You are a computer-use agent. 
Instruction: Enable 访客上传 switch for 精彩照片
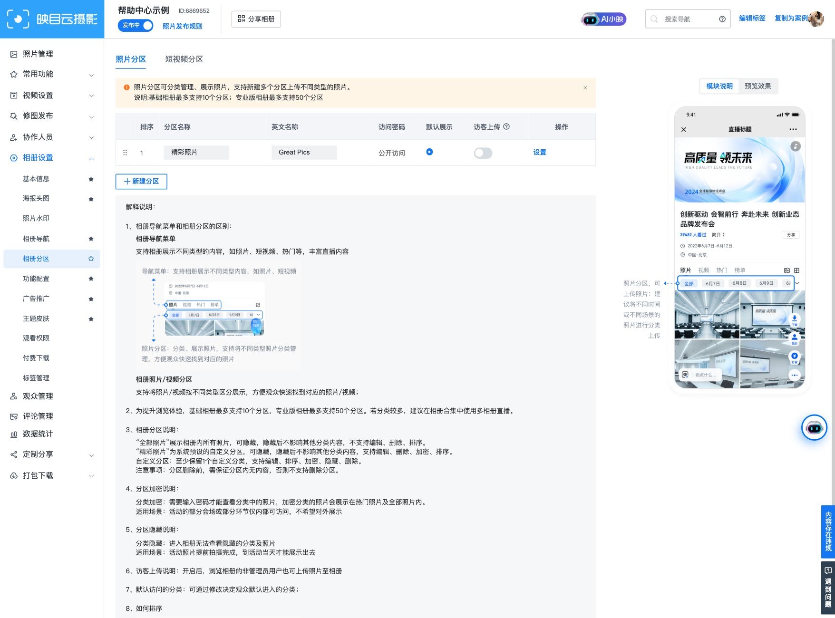pos(483,153)
